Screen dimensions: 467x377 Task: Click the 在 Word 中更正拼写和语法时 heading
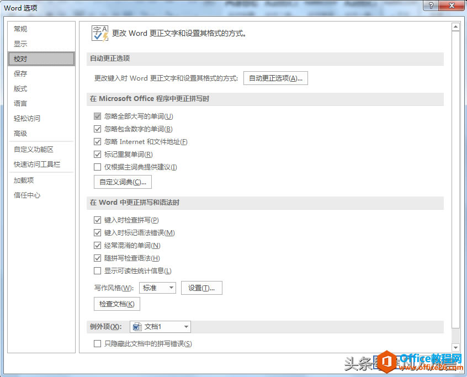click(135, 203)
